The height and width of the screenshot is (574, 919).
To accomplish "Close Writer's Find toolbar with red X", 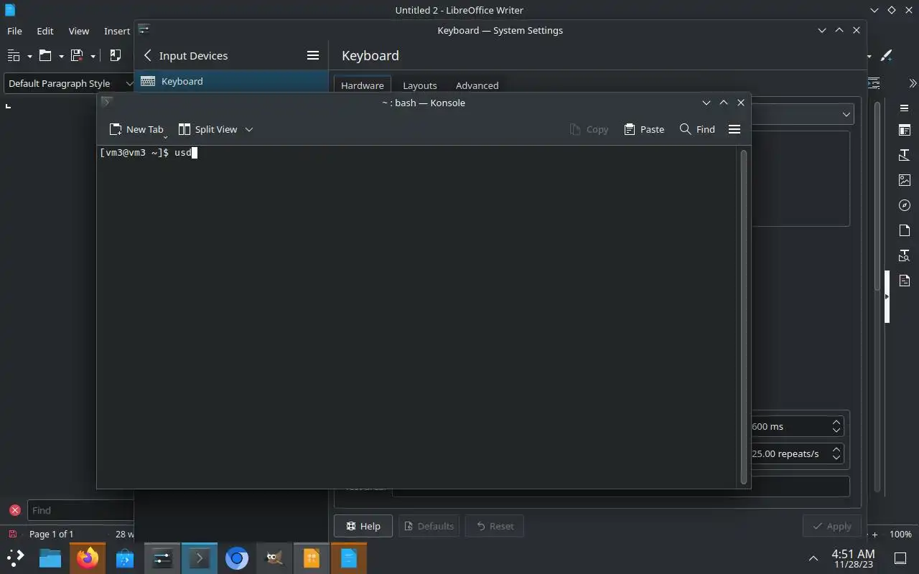I will coord(14,510).
